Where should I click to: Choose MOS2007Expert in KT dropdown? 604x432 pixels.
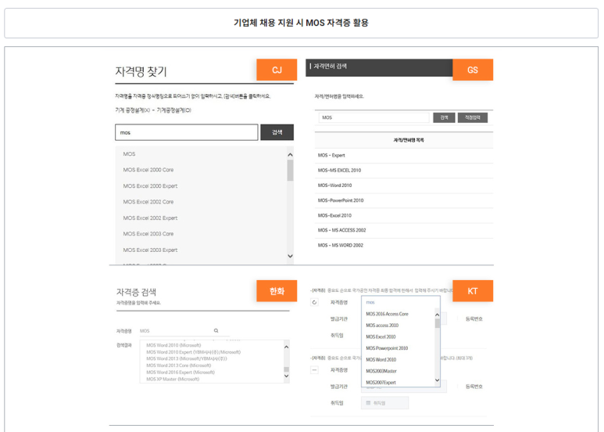(x=381, y=383)
